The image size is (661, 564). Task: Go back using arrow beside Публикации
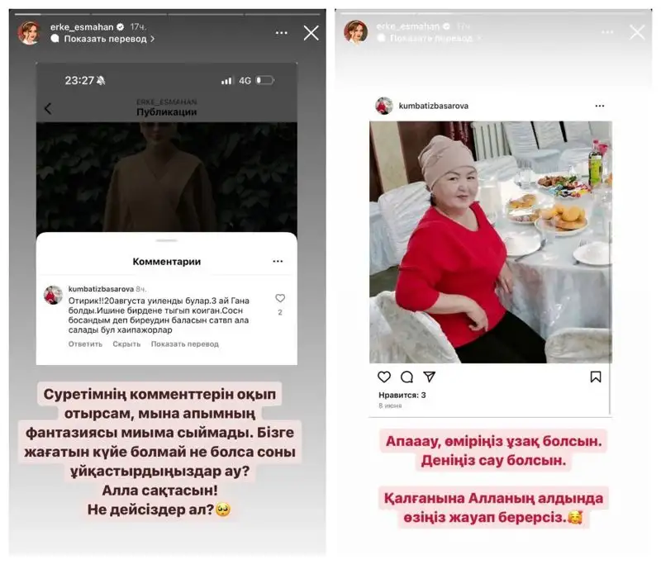pyautogui.click(x=48, y=109)
